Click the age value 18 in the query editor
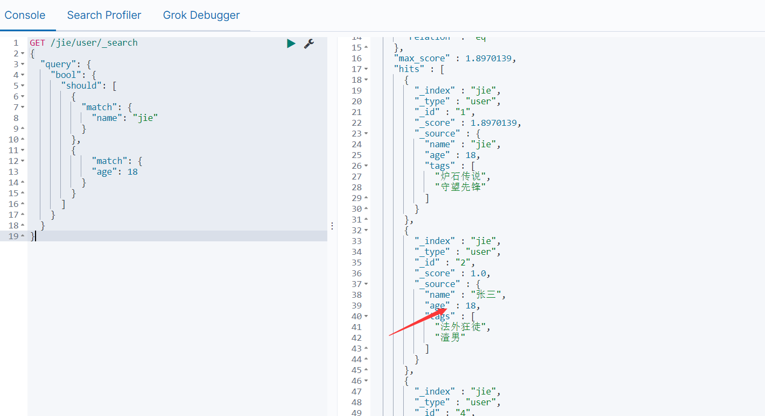Screen dimensions: 765x416 (x=132, y=171)
